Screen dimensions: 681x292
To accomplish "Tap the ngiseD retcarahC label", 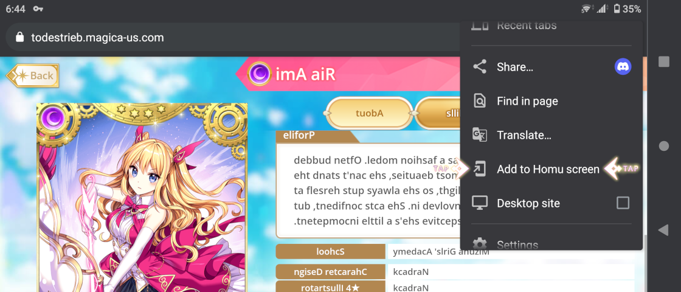I will (331, 272).
